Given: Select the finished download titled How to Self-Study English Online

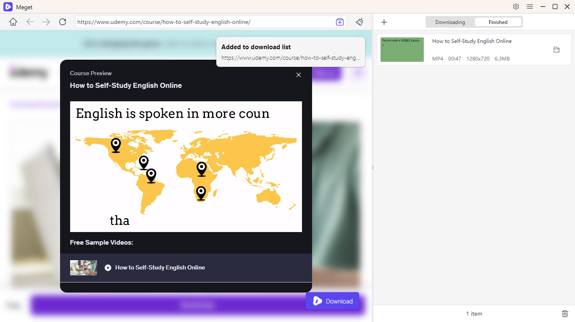Looking at the screenshot, I should 472,41.
